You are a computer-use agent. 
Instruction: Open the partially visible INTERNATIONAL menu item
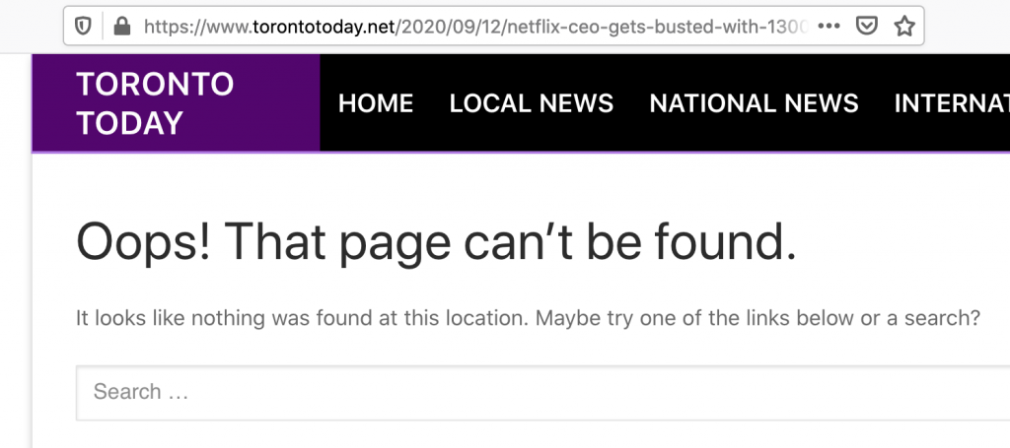[x=951, y=103]
